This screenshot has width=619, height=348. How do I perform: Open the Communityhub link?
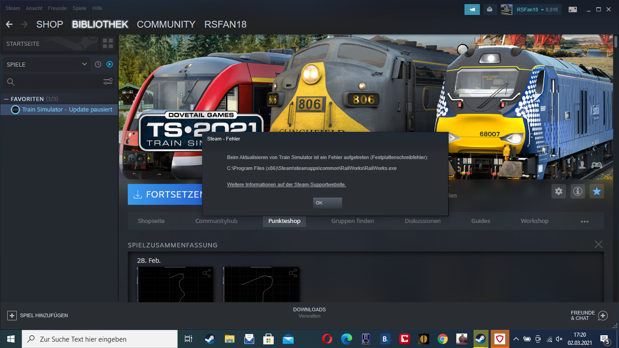[216, 221]
